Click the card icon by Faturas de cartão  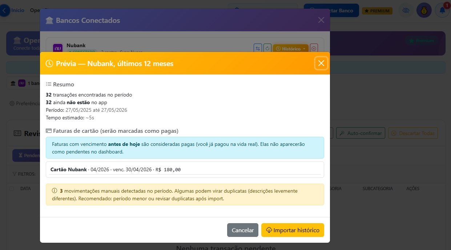coord(49,131)
